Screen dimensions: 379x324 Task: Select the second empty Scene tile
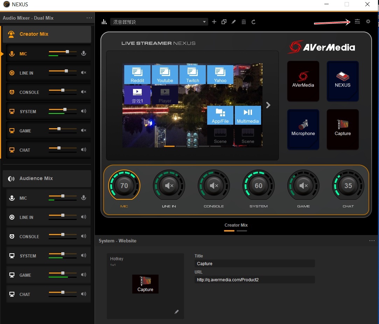[x=248, y=136]
